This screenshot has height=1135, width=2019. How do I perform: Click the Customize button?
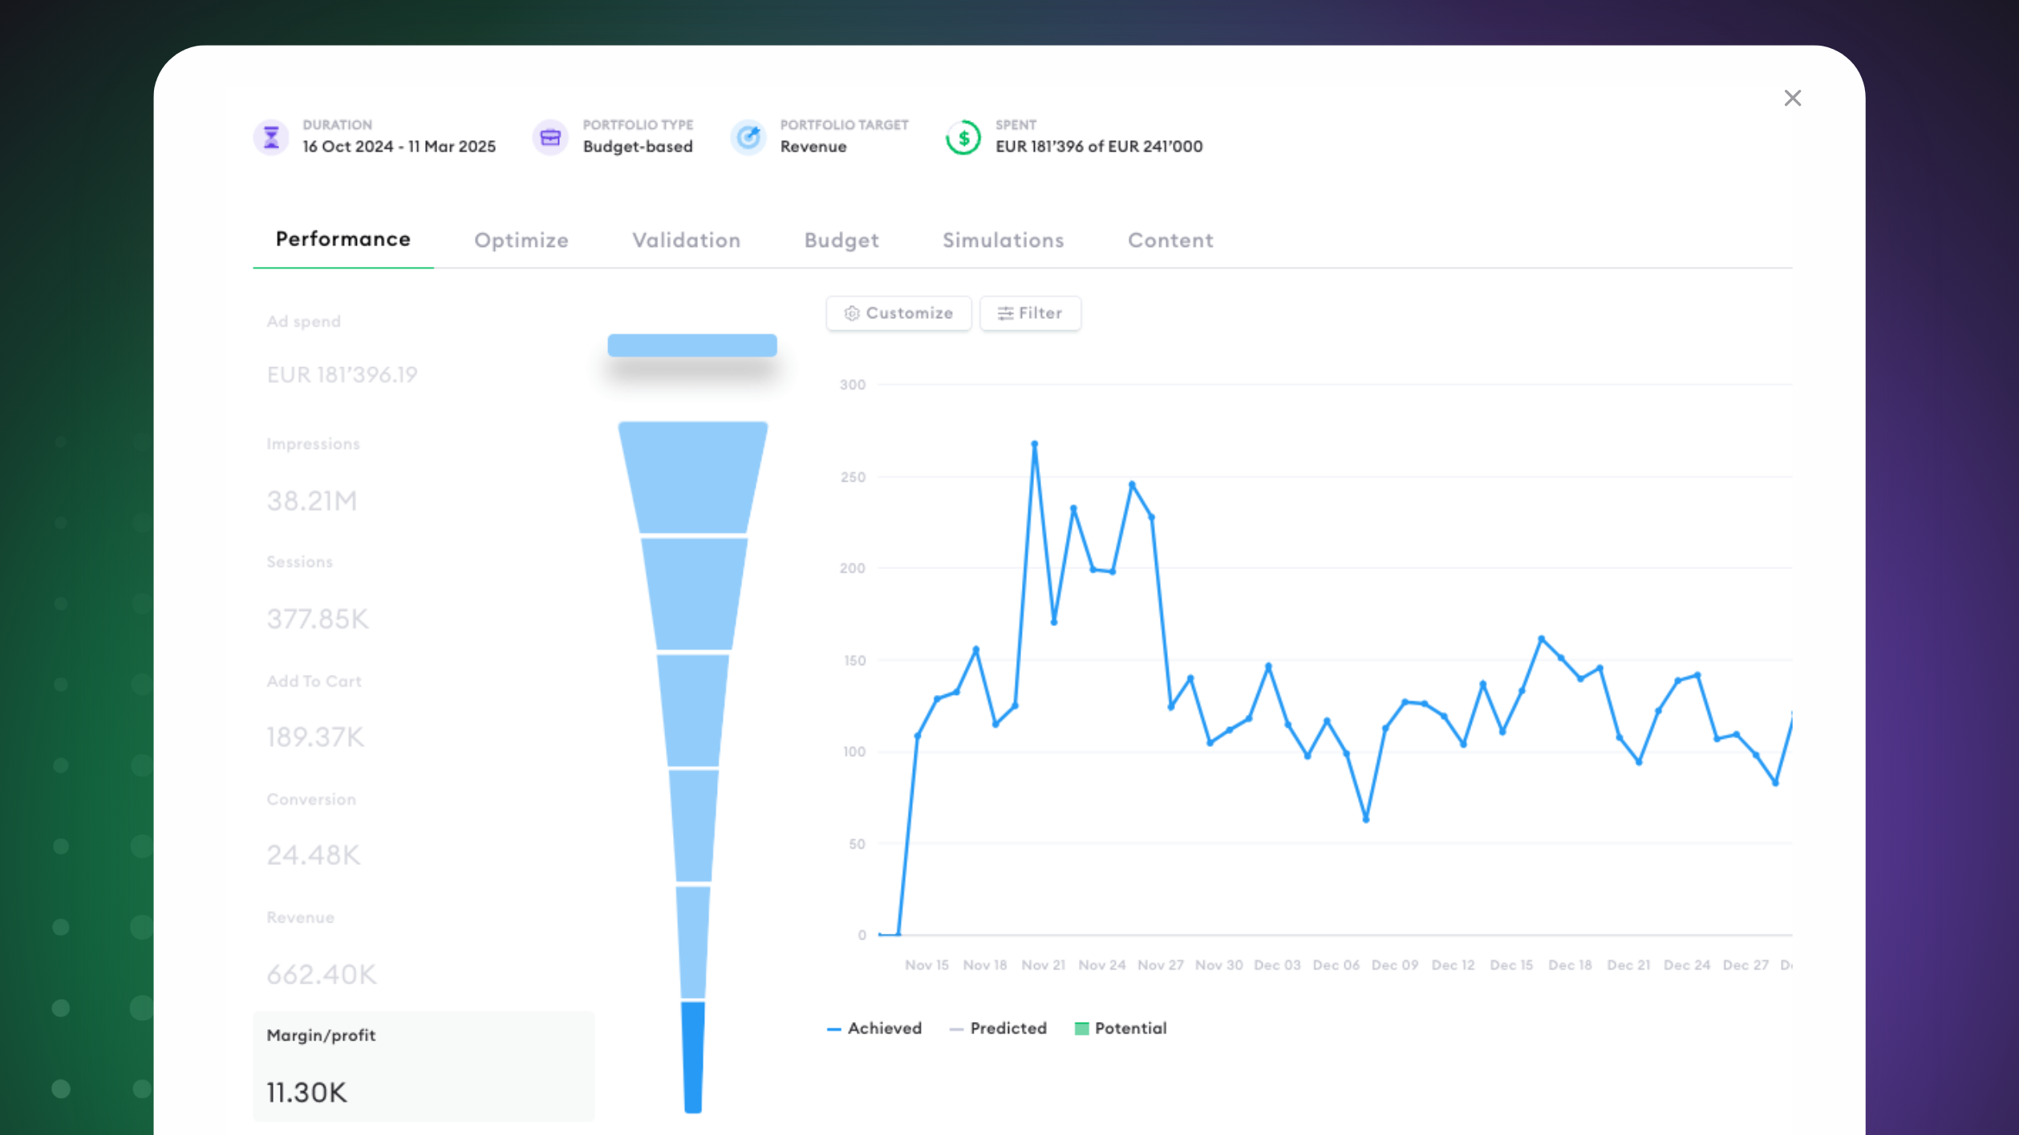[x=898, y=313]
